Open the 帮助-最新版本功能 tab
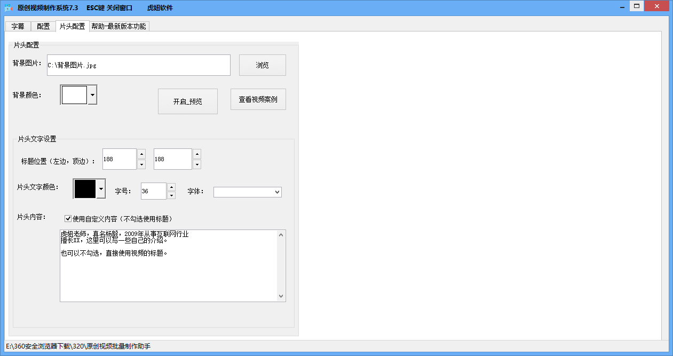Image resolution: width=673 pixels, height=356 pixels. click(119, 26)
